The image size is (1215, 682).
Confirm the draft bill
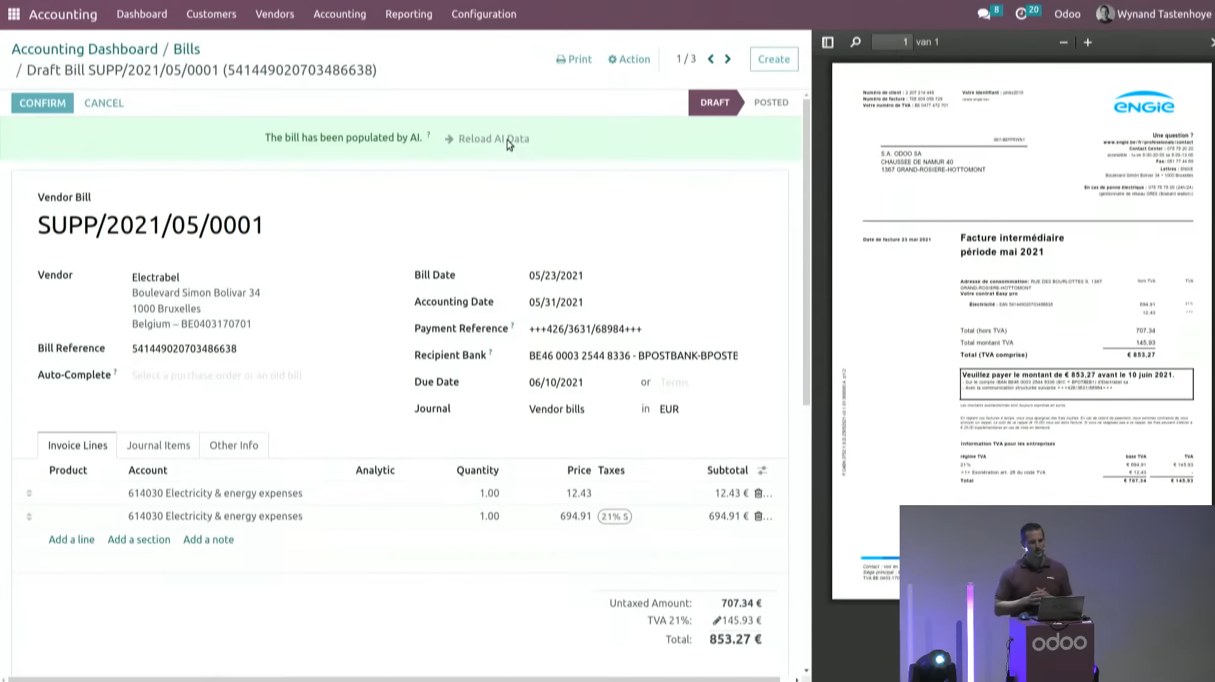click(43, 103)
